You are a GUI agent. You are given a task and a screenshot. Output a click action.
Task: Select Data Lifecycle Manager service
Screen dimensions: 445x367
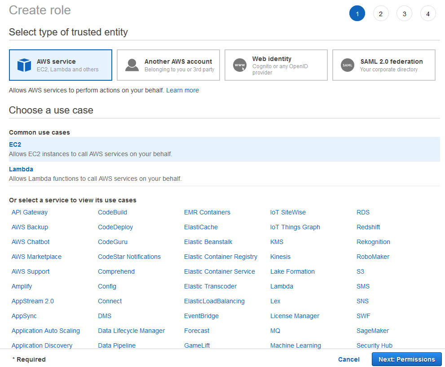click(x=131, y=330)
